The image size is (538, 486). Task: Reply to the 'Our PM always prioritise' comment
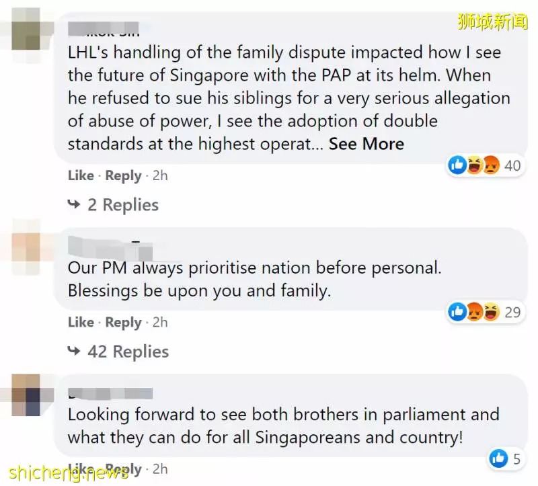coord(123,323)
